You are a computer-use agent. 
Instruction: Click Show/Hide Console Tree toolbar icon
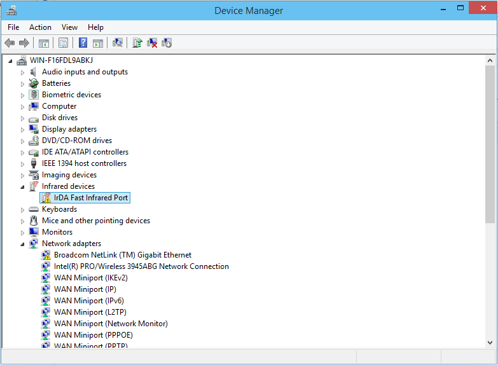tap(44, 43)
